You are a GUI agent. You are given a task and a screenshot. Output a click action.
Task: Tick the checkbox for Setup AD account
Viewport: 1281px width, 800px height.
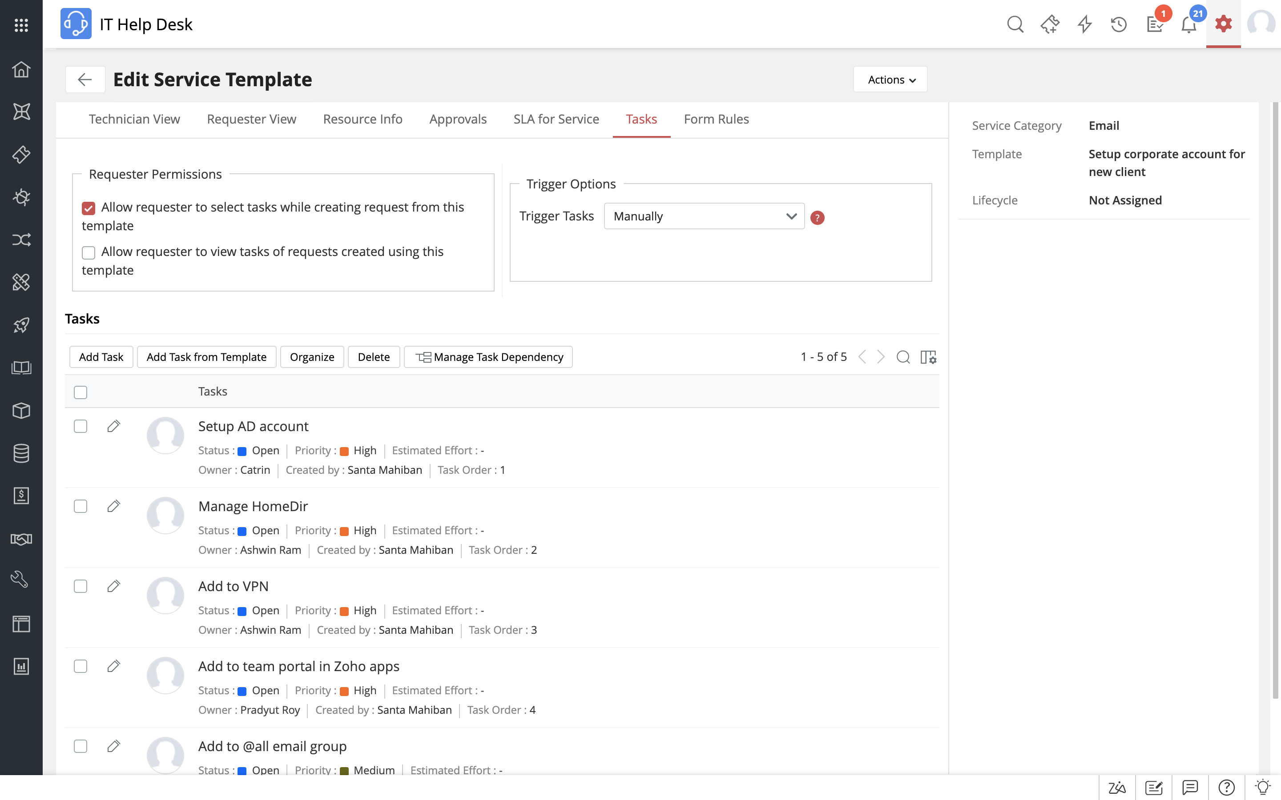coord(81,427)
